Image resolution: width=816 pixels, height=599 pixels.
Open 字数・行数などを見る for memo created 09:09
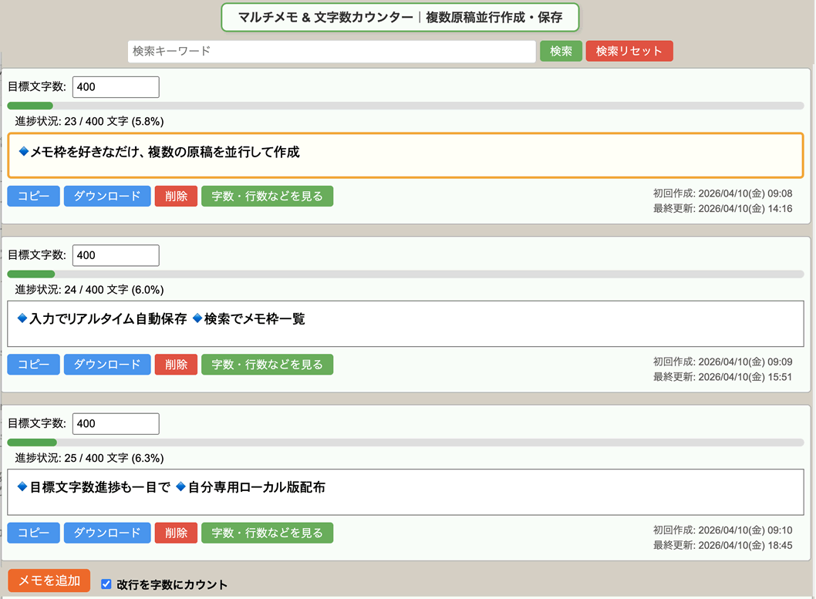(267, 365)
